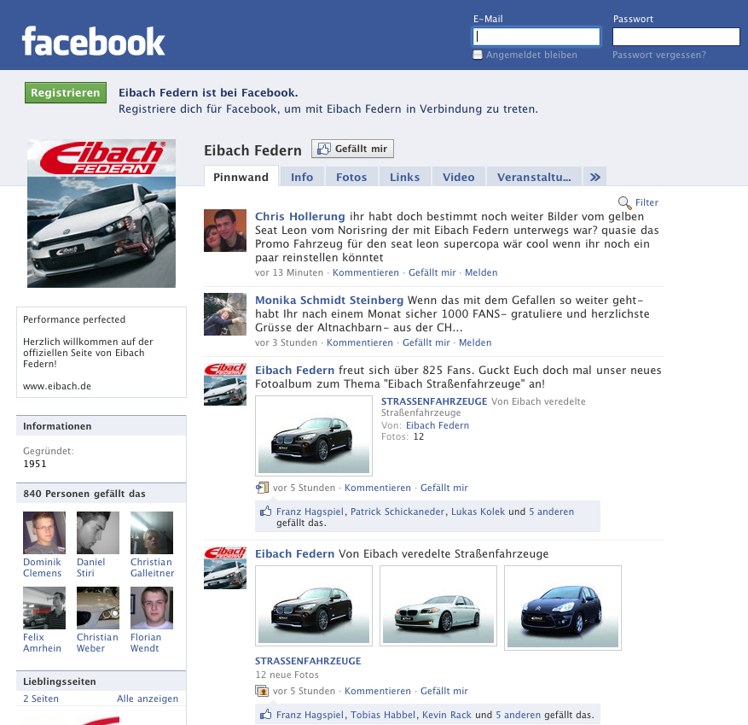
Task: Focus the E-Mail input field
Action: [536, 37]
